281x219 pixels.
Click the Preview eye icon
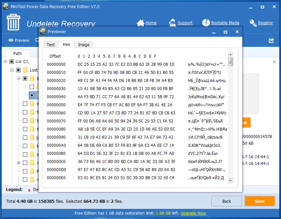click(x=11, y=40)
